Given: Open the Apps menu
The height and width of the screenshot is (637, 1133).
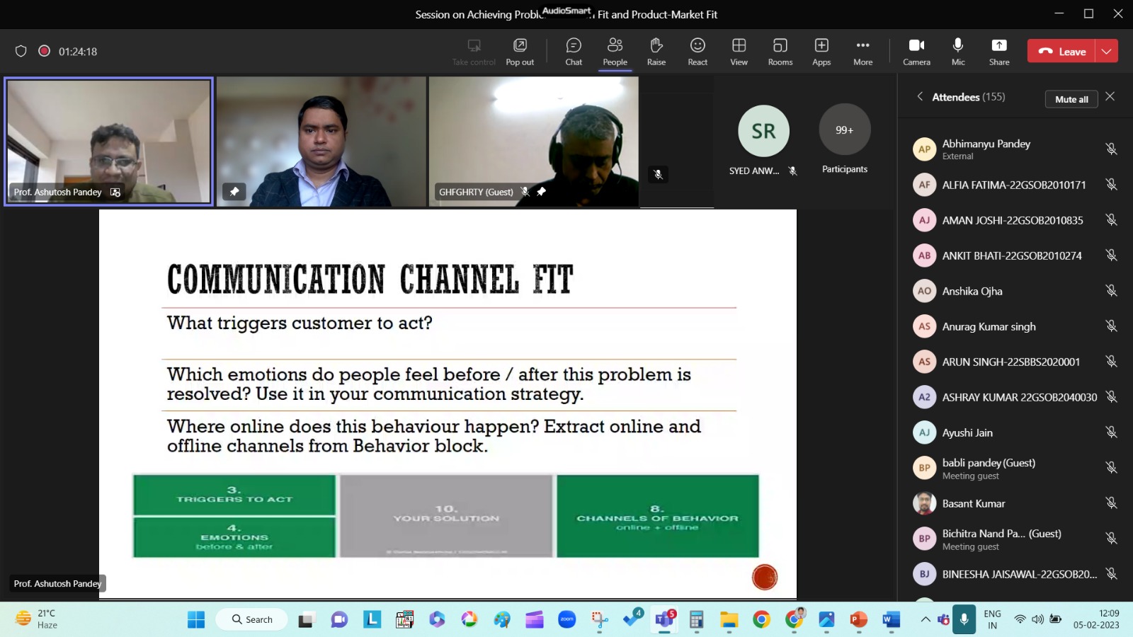Looking at the screenshot, I should point(821,52).
